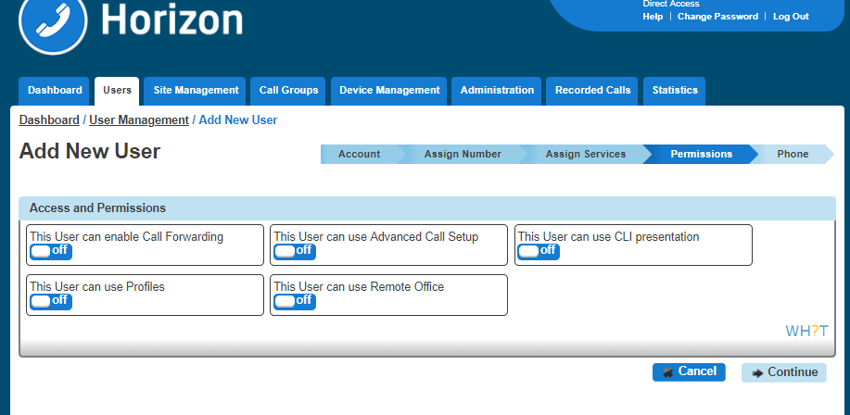Open the Statistics tab
Image resolution: width=850 pixels, height=415 pixels.
pos(675,91)
